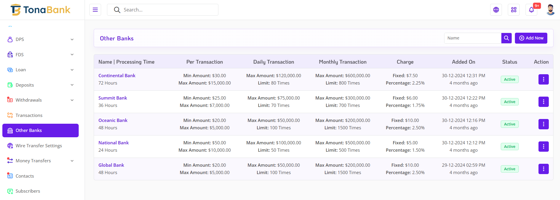Open action menu for Global Bank

(x=543, y=169)
